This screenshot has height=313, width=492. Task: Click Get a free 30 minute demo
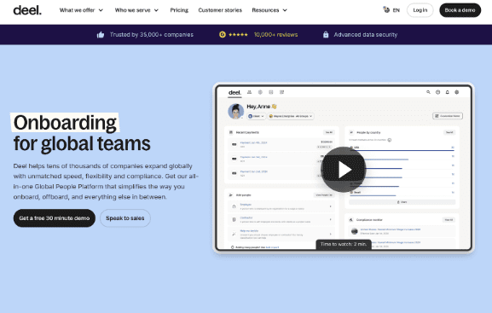point(55,217)
